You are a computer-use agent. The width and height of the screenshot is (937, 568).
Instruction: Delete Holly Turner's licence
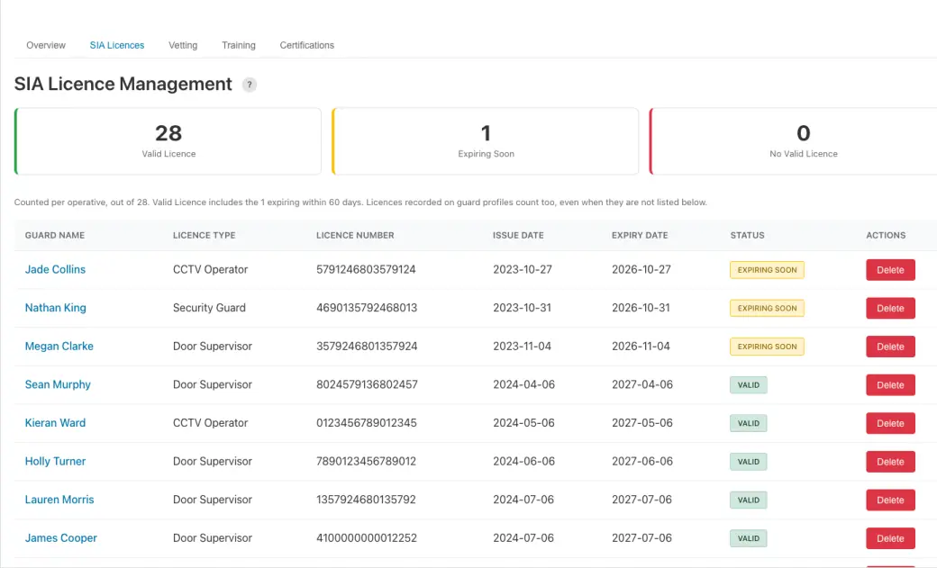click(x=890, y=462)
